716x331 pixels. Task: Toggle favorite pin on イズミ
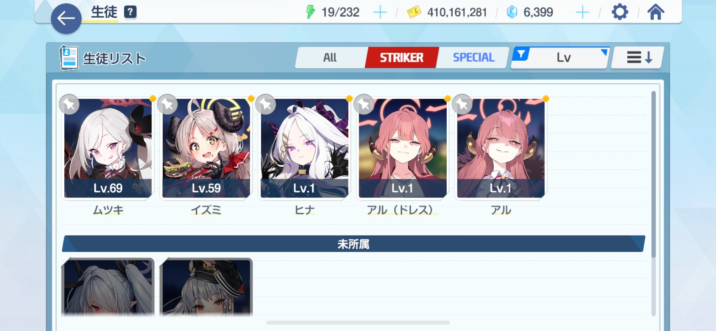point(167,104)
